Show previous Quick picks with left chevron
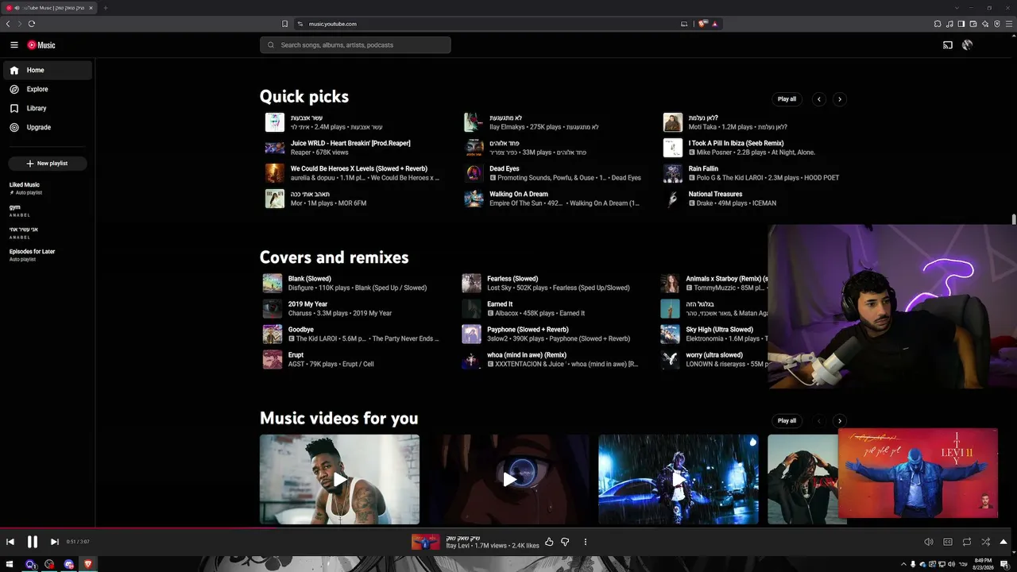 coord(819,99)
